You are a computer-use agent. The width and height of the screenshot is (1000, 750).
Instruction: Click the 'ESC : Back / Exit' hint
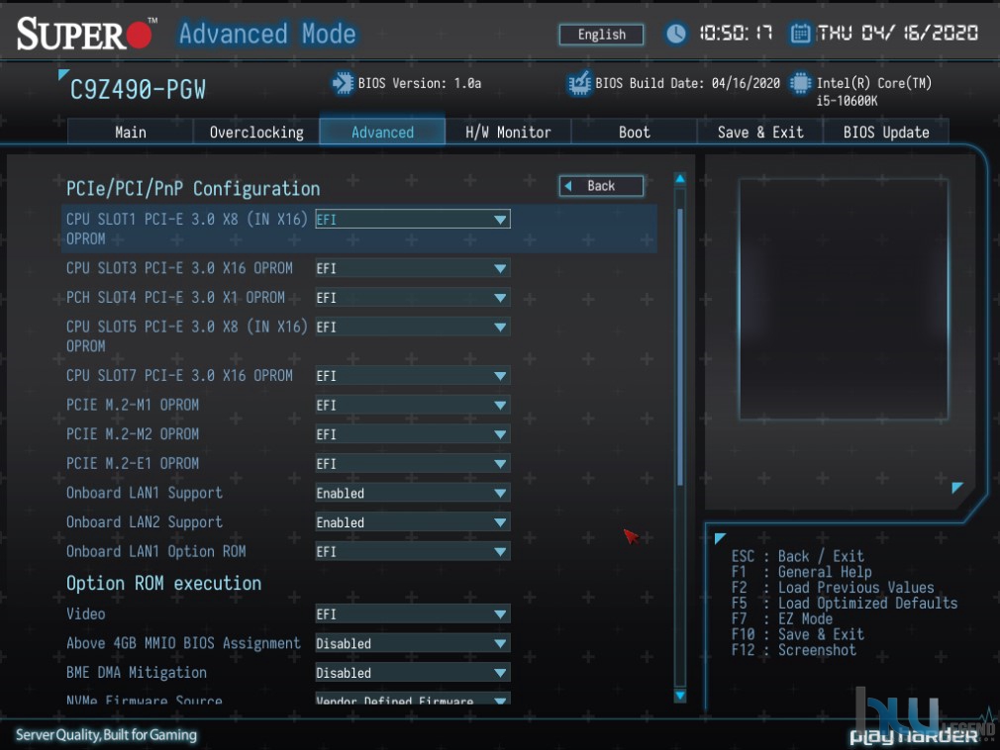[x=798, y=556]
